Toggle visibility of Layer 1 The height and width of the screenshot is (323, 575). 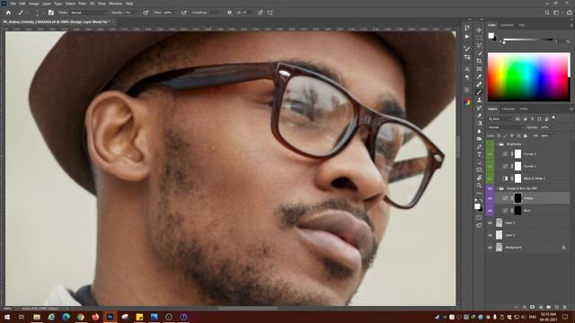coord(490,235)
